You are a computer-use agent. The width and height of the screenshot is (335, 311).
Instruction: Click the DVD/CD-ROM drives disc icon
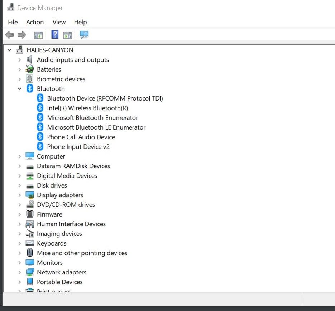[x=30, y=204]
